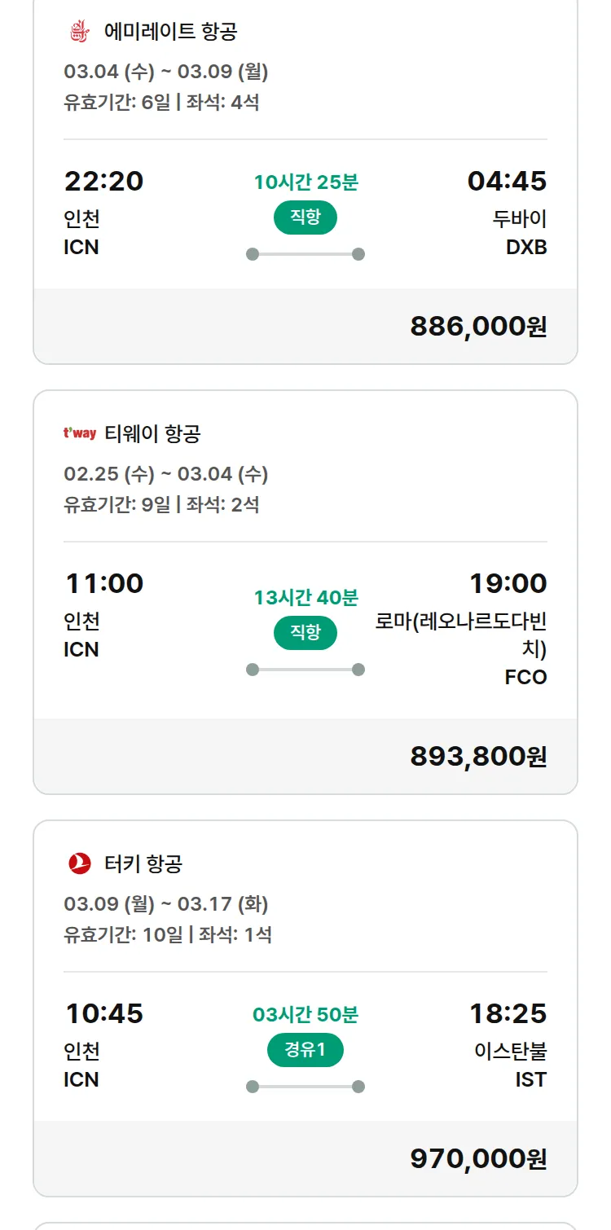Click the Turkish Airlines red logo
The height and width of the screenshot is (1230, 611).
coord(80,863)
